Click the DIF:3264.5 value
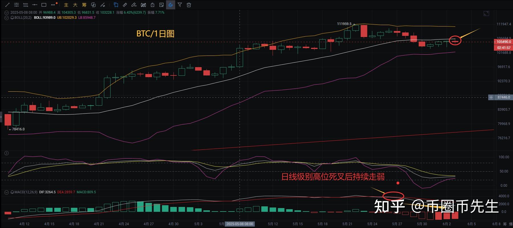 click(47, 192)
